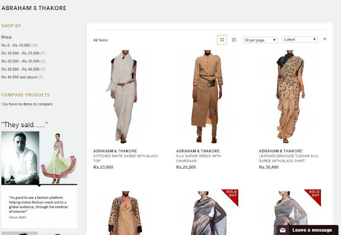Screen dimensions: 341x235
Task: Click the 'COMPARE PRODUCTS' heading
Action: click(x=25, y=95)
